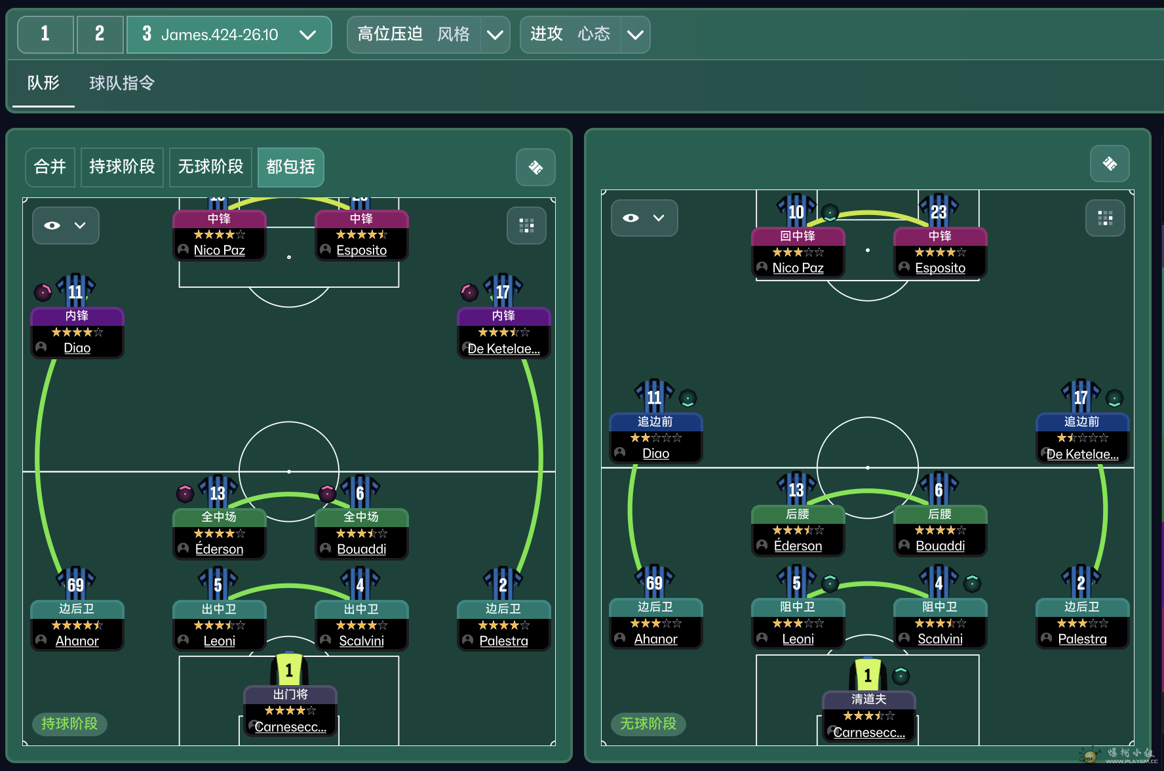This screenshot has height=771, width=1164.
Task: Select tactic slot 2 button
Action: pyautogui.click(x=100, y=34)
